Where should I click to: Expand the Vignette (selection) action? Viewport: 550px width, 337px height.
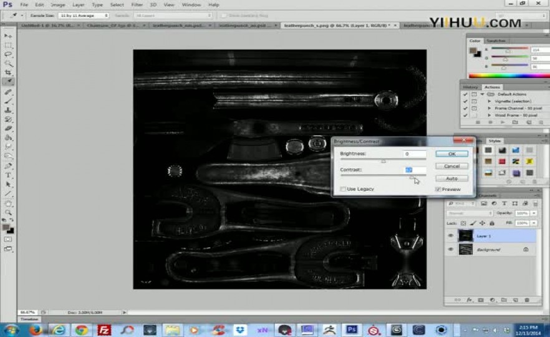tap(490, 102)
